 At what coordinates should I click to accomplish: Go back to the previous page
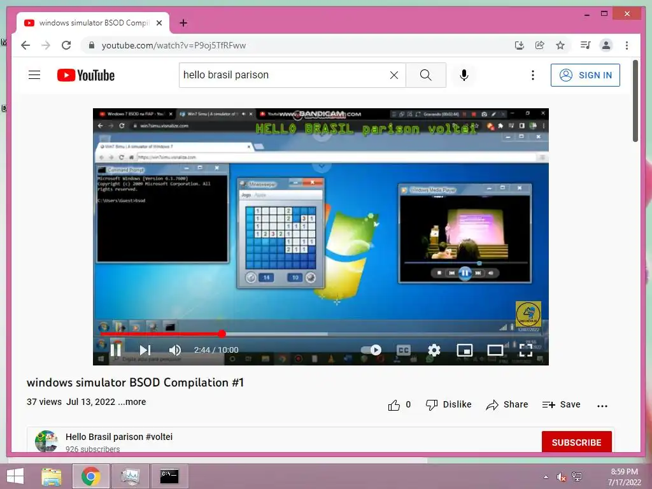click(25, 45)
